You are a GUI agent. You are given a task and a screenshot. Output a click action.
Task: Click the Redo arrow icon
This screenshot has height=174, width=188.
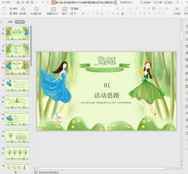coord(43,2)
